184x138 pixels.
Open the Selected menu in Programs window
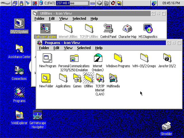(84, 48)
